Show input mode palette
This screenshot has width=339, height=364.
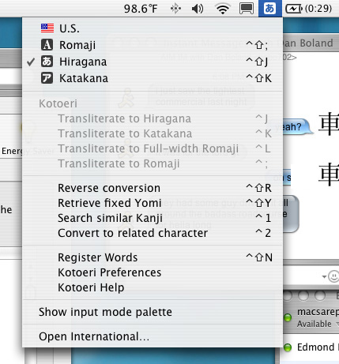pos(153,312)
